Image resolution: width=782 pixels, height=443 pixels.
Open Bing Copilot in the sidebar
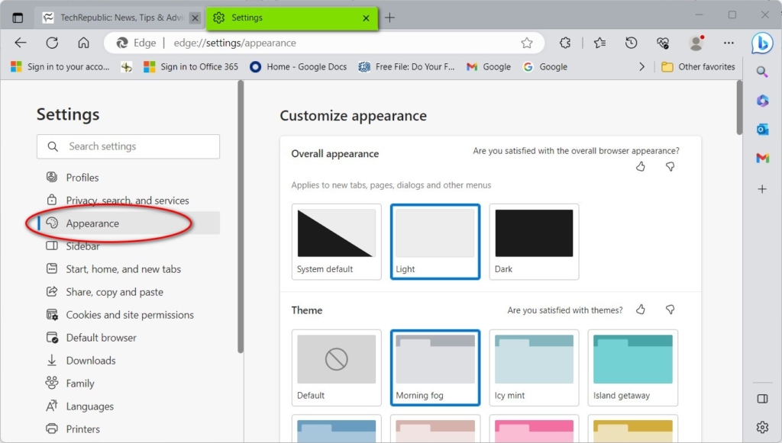tap(762, 43)
